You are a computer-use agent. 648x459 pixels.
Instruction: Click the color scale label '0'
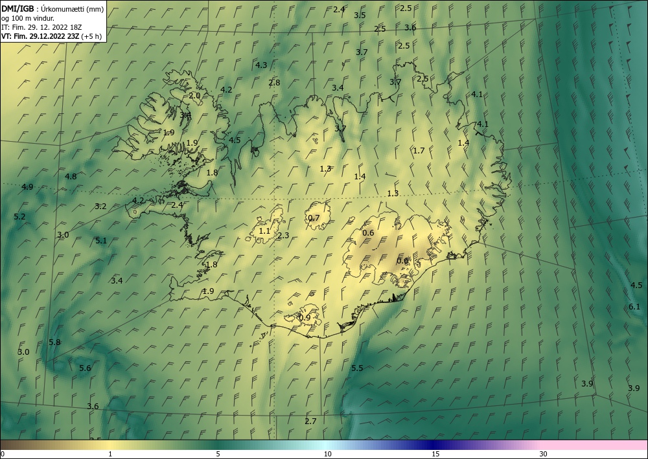click(3, 454)
